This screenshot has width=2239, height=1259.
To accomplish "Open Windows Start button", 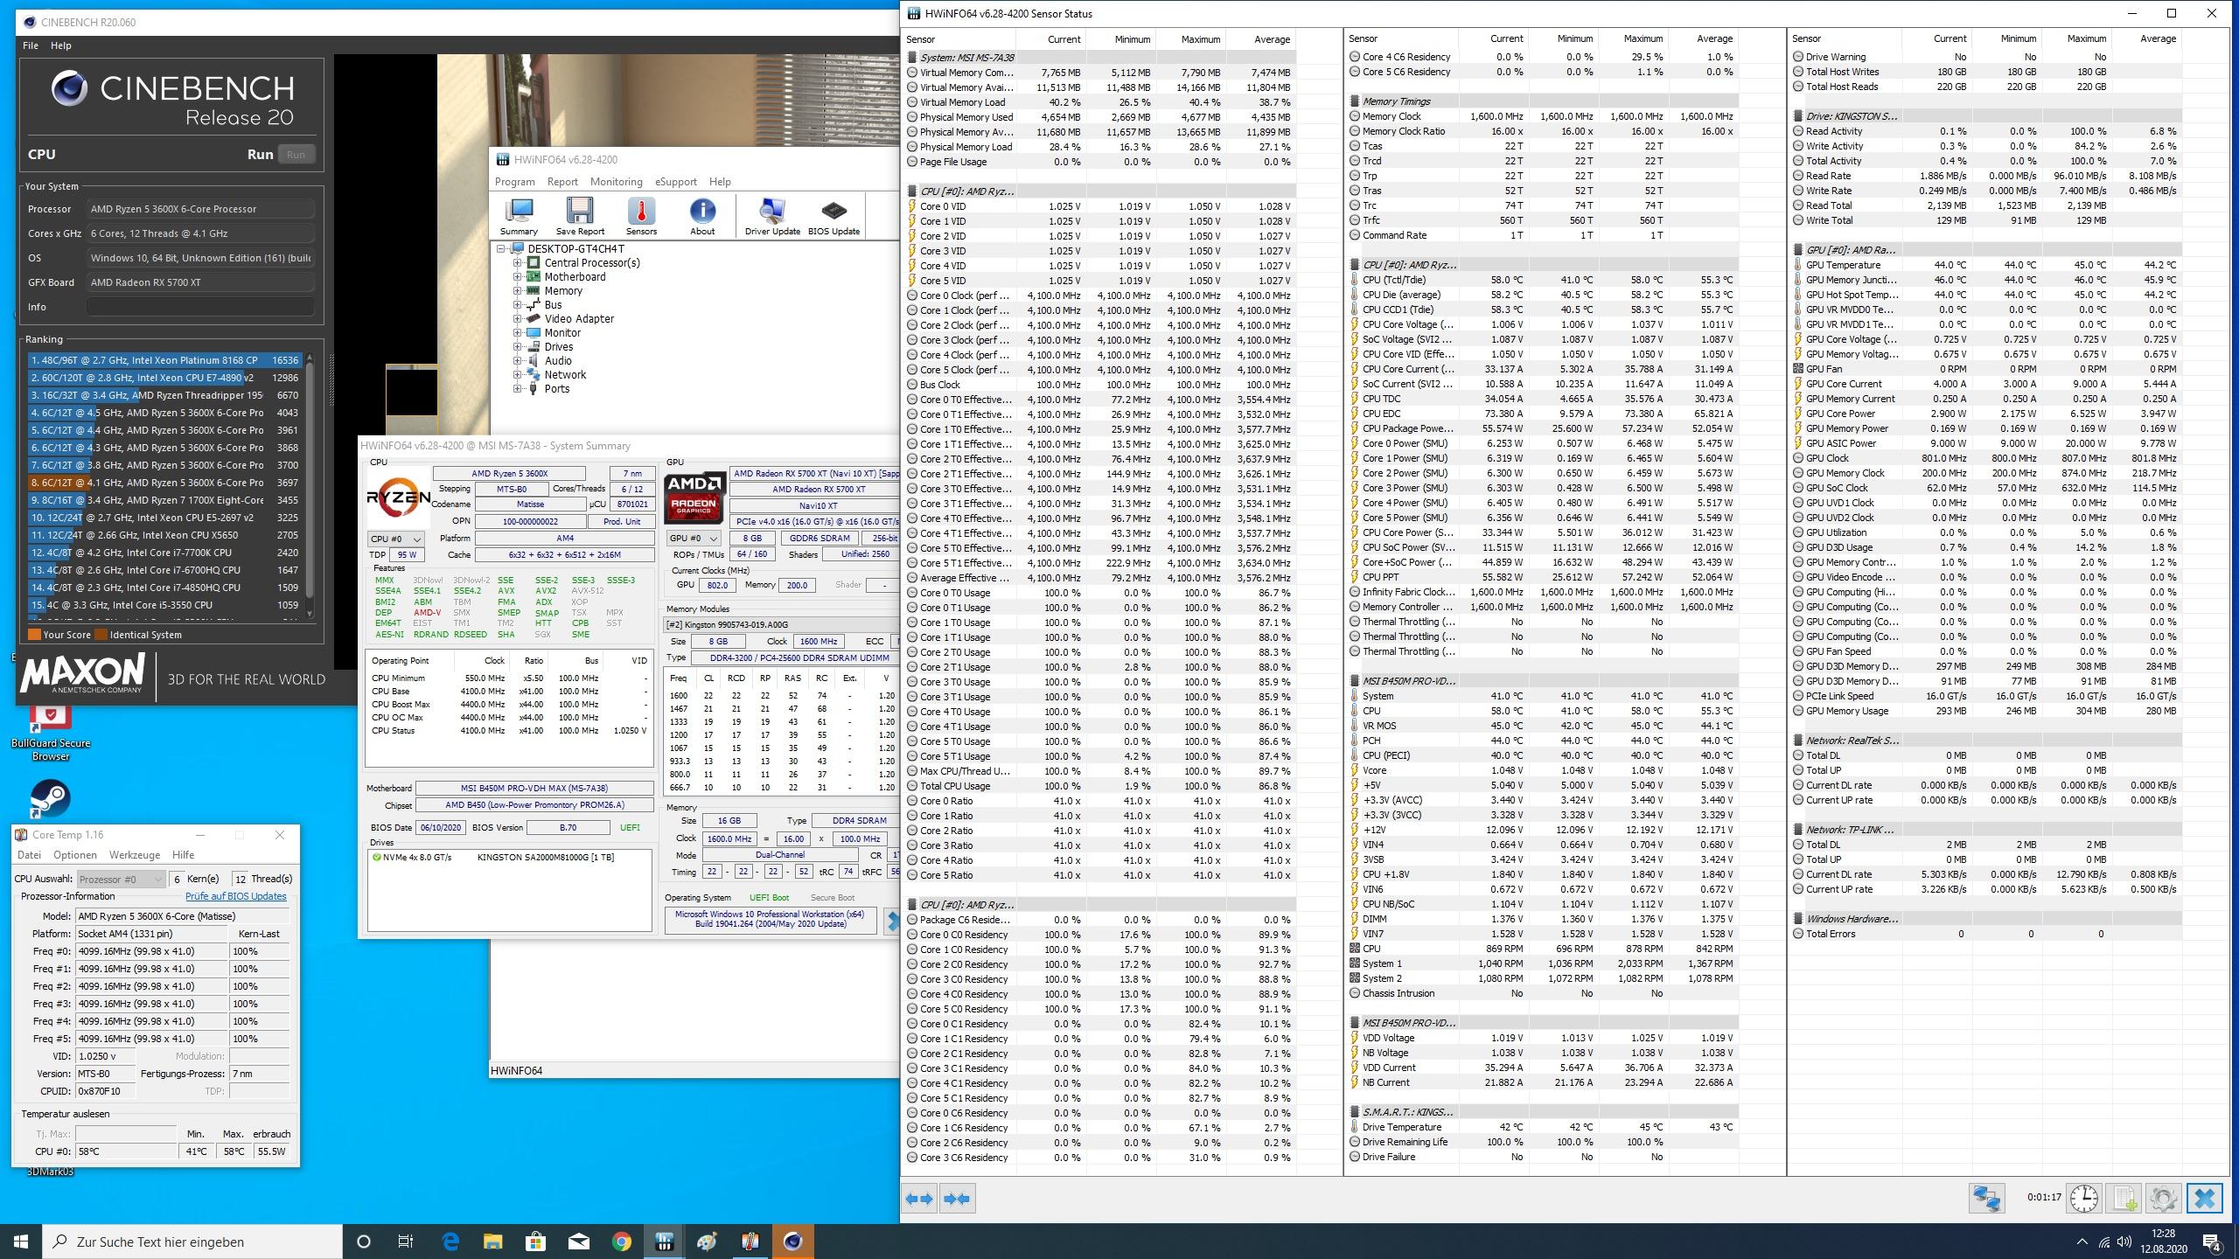I will [21, 1242].
